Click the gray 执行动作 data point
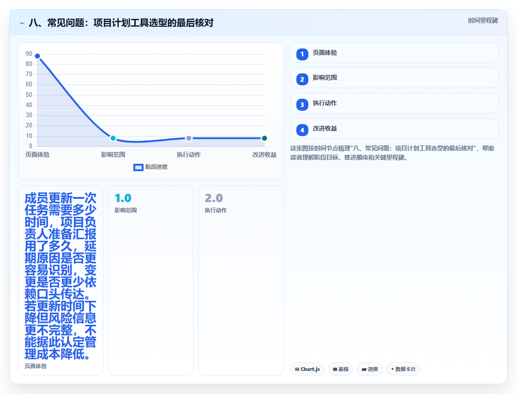The image size is (517, 394). tap(189, 138)
